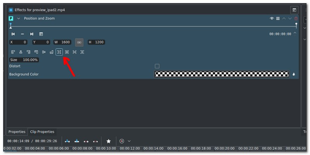Image resolution: width=310 pixels, height=155 pixels.
Task: Start timeline preview render button
Action: pyautogui.click(x=122, y=141)
